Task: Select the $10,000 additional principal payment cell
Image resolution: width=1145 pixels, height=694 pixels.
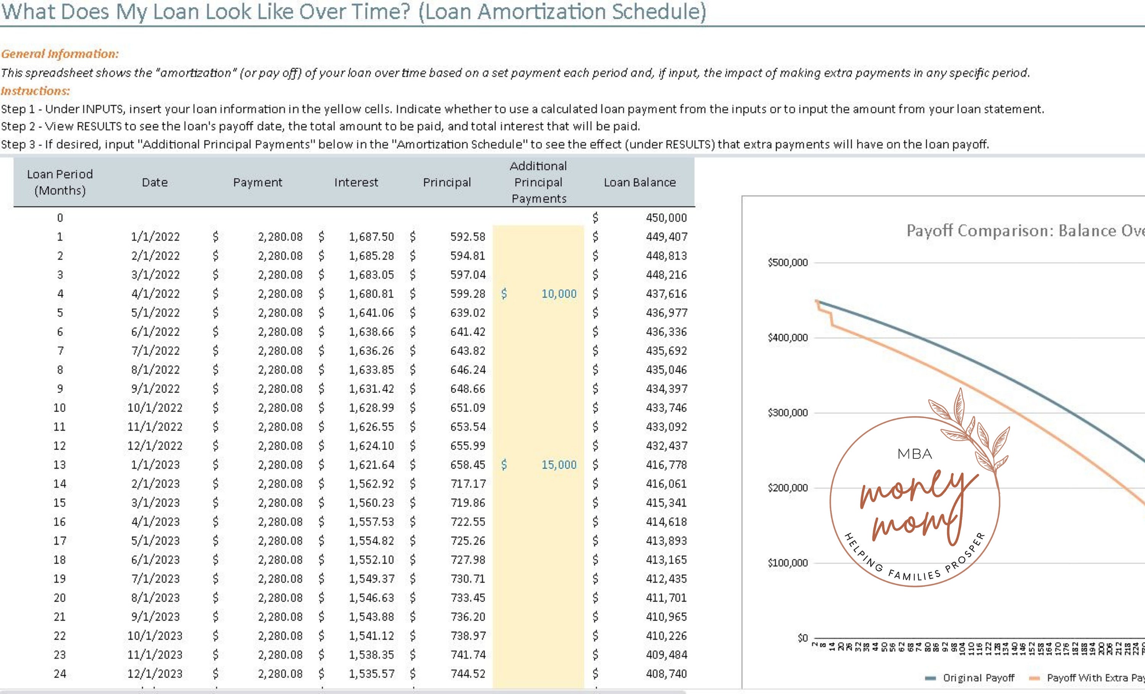Action: pyautogui.click(x=539, y=293)
